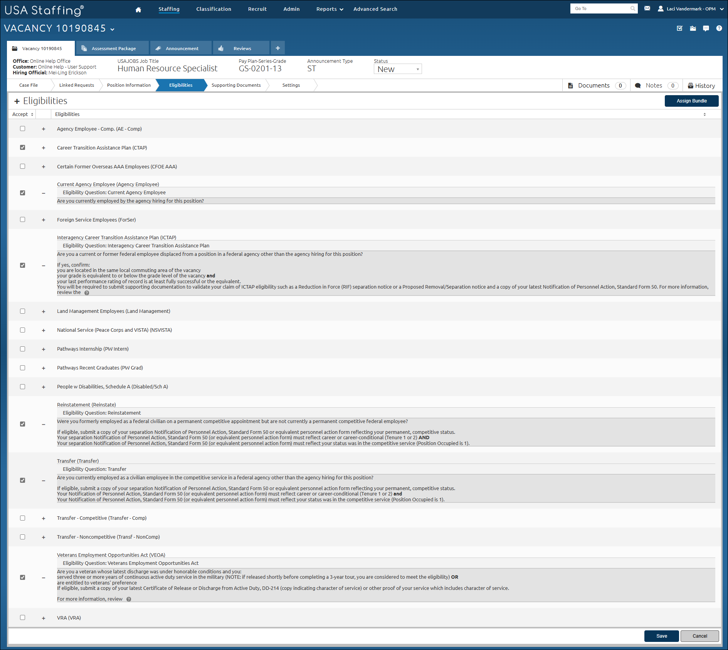Image resolution: width=728 pixels, height=650 pixels.
Task: Sort the Eligibilities column arrows
Action: (x=704, y=114)
